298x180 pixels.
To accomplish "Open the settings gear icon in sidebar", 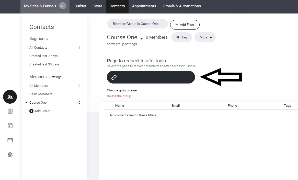I will click(x=10, y=155).
